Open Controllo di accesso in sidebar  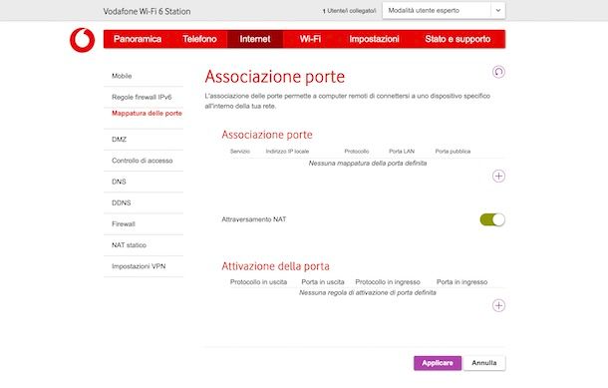pos(144,161)
